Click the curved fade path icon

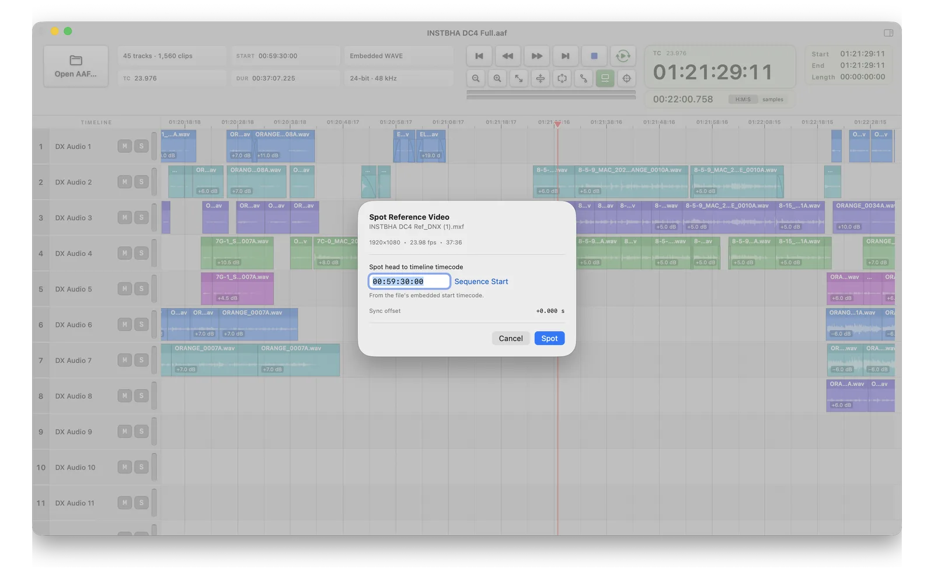(584, 78)
